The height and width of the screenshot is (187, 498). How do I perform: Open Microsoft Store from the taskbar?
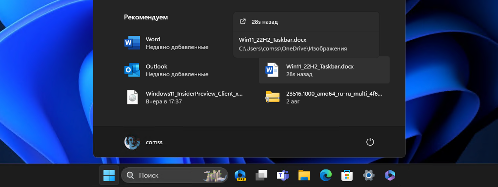coord(347,175)
